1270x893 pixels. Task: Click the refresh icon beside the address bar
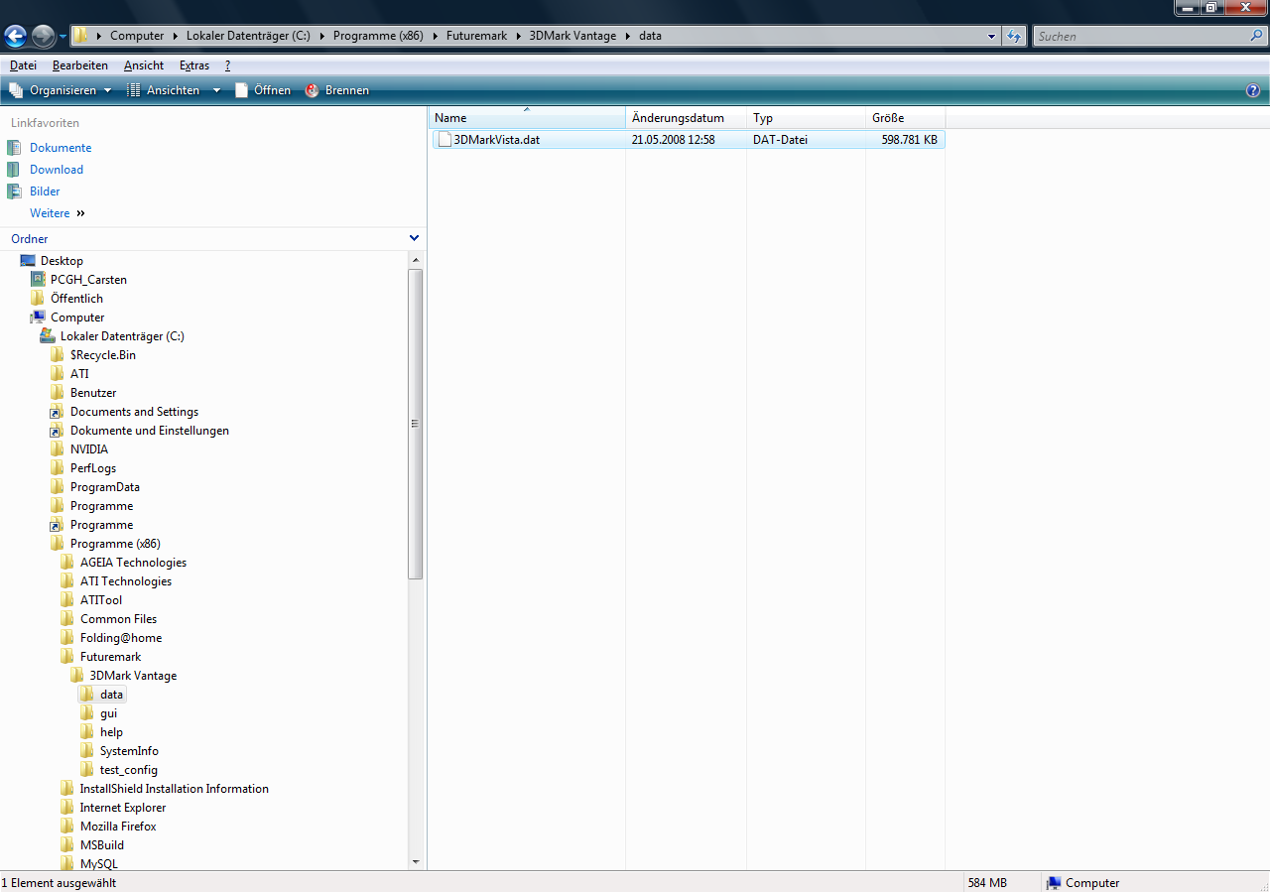pyautogui.click(x=1014, y=36)
